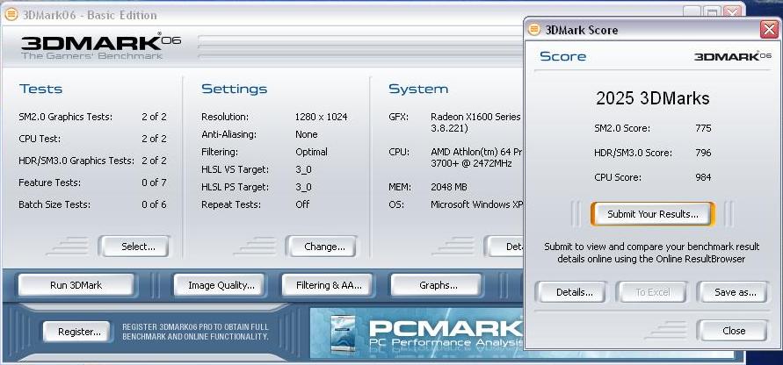
Task: Click the Feature Tests '0 of 7' value
Action: [154, 182]
